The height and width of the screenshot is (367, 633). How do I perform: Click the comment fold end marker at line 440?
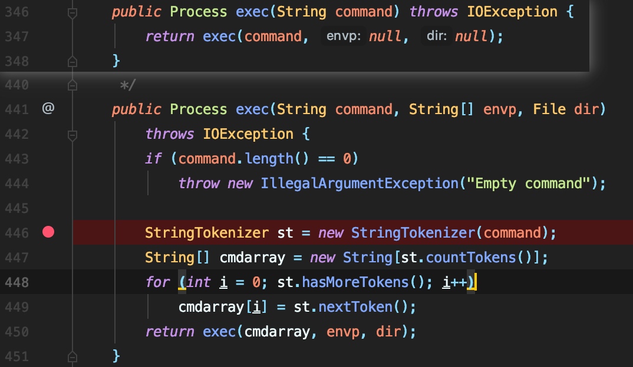click(x=72, y=85)
